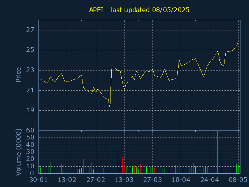Click the date label 08-05
This screenshot has height=187, width=249.
pyautogui.click(x=238, y=180)
